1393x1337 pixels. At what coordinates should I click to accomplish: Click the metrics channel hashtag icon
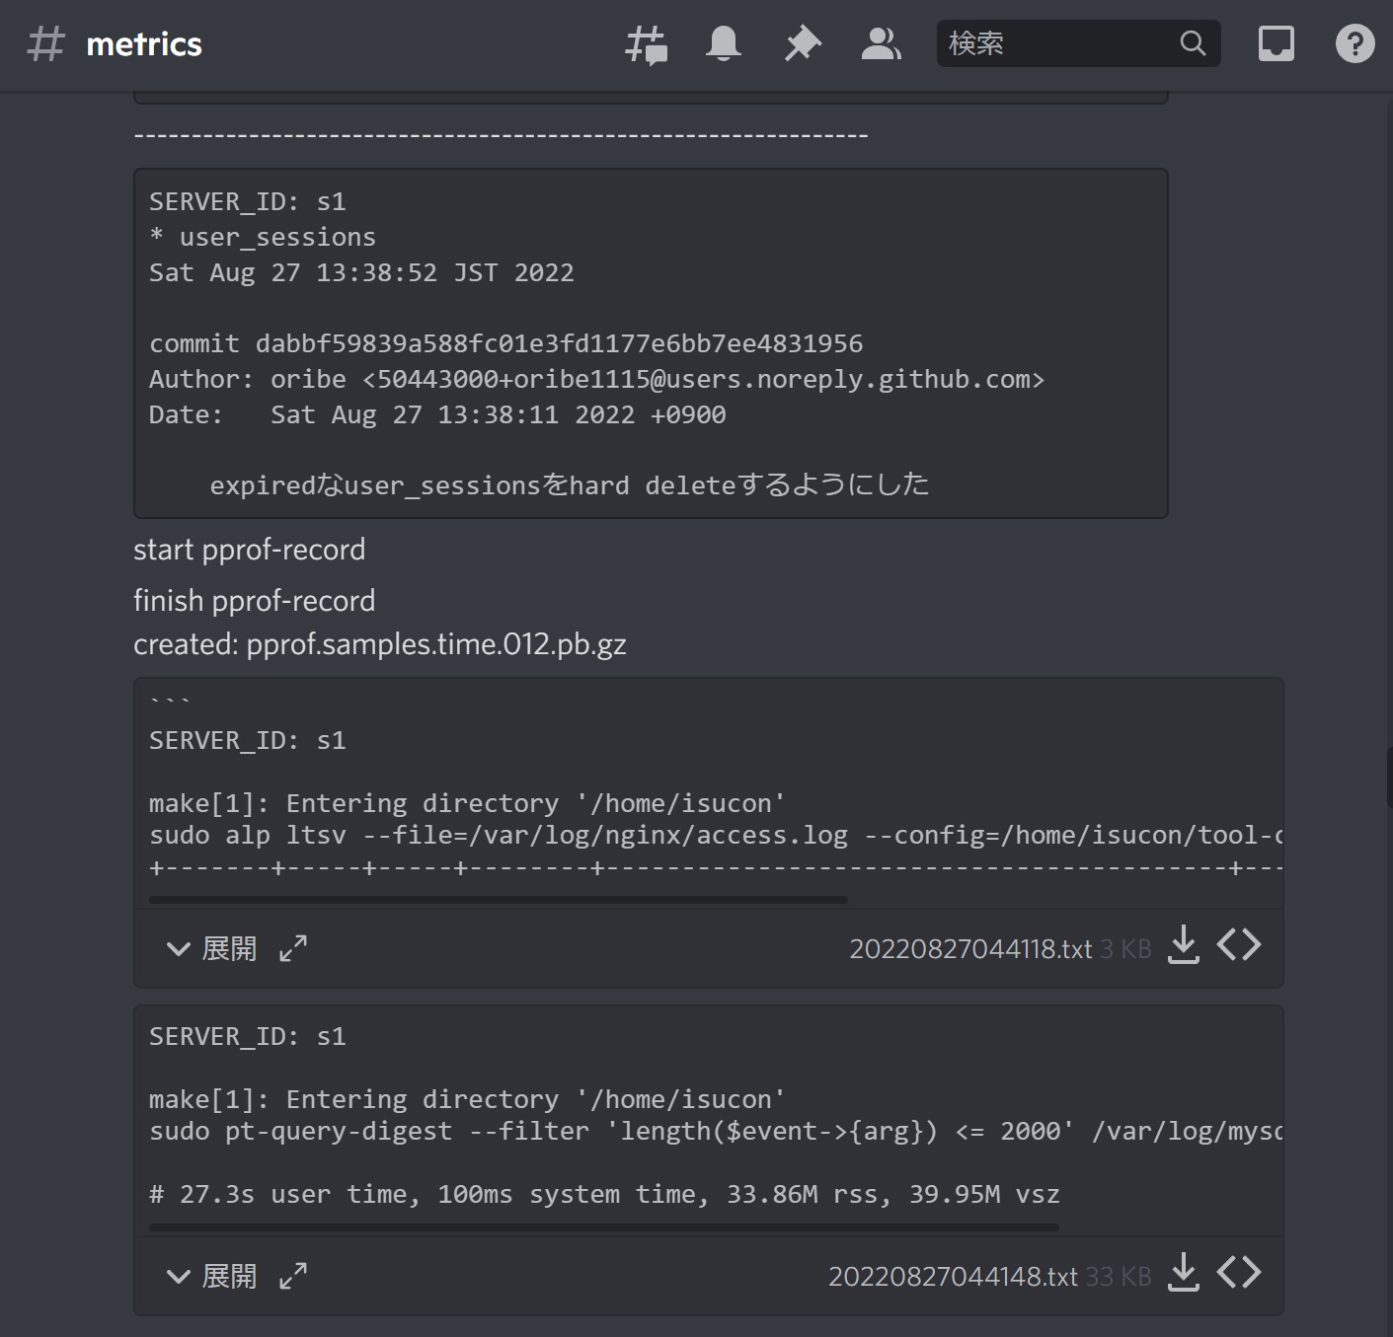[45, 44]
